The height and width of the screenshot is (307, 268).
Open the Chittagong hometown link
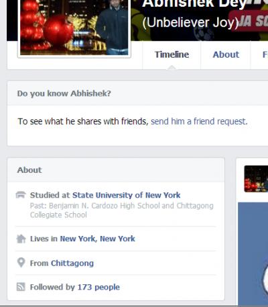point(72,263)
